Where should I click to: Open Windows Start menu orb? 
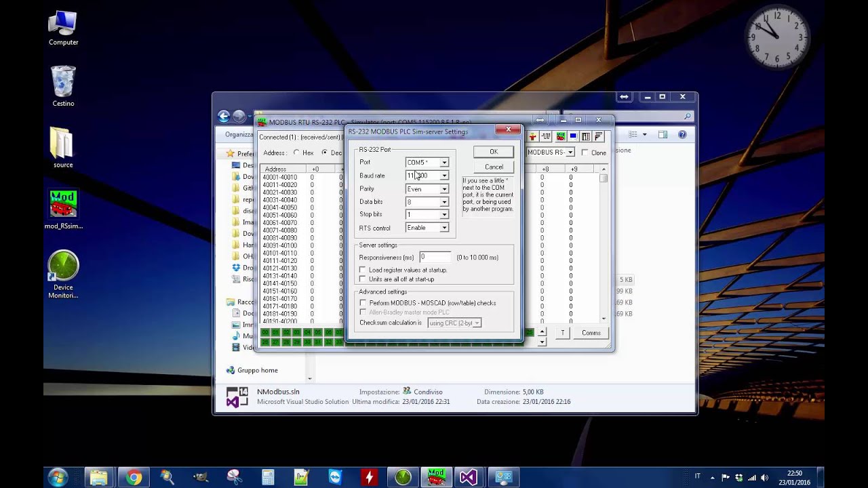[x=58, y=477]
